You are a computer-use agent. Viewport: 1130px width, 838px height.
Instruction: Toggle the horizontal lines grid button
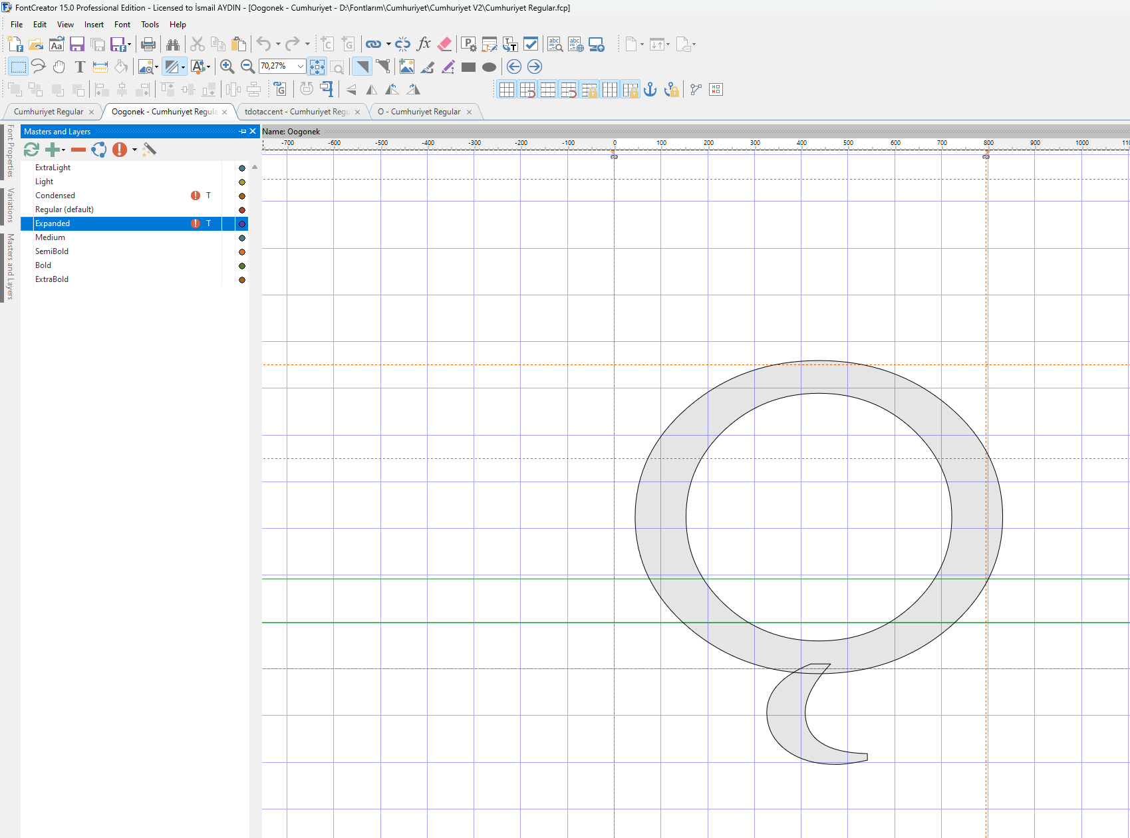(x=548, y=89)
